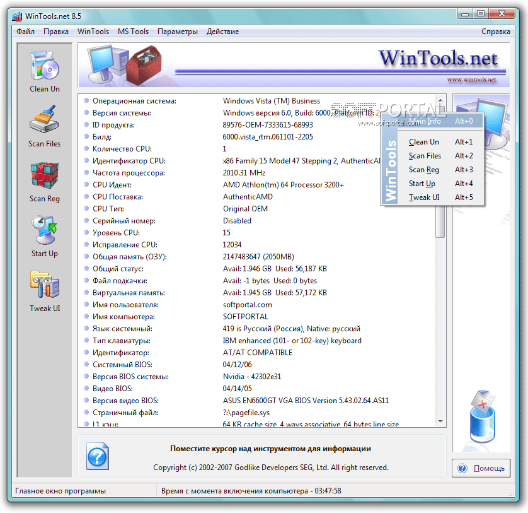
Task: Click the softportal.com user name value
Action: click(x=247, y=305)
